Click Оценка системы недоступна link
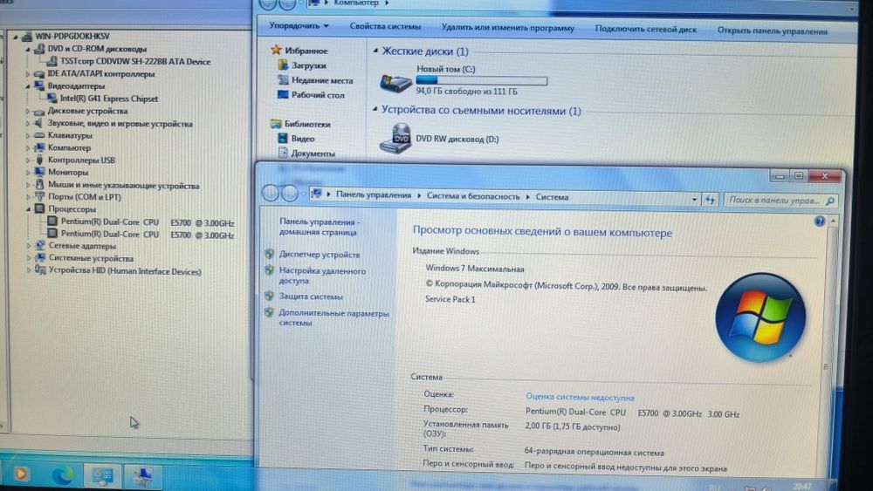Screen dimensions: 873x491 (580, 397)
